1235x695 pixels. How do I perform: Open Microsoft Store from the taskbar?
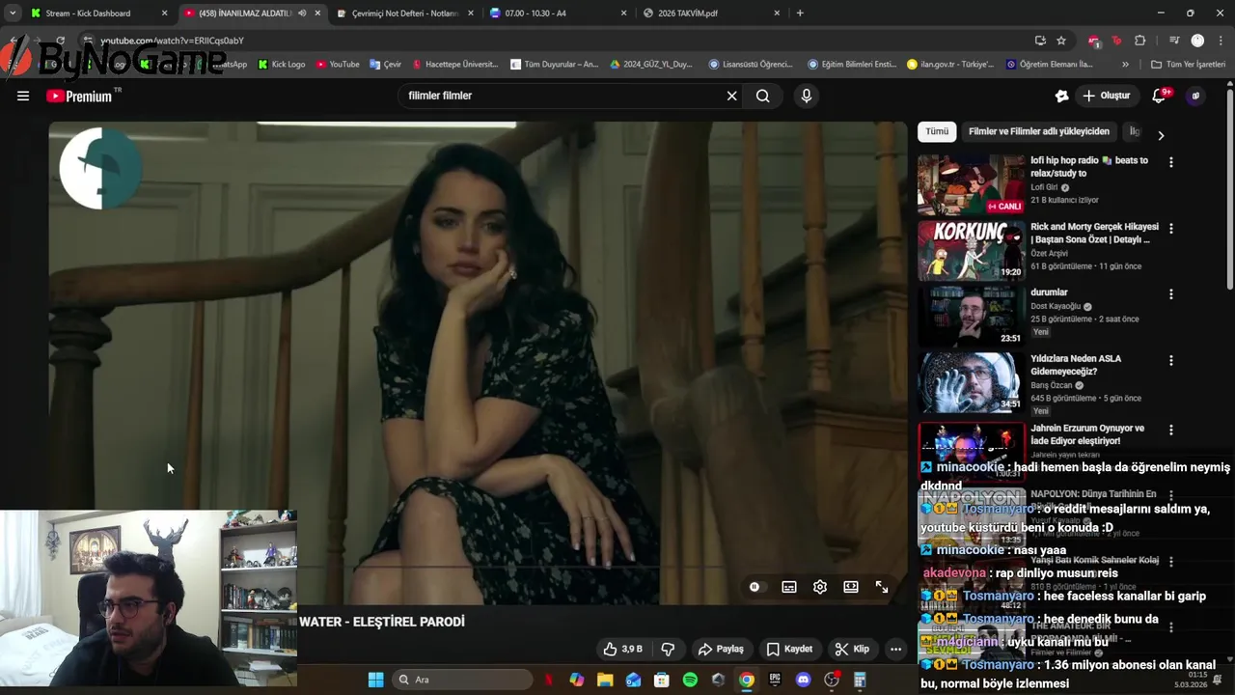coord(662,680)
